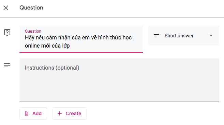The image size is (224, 125).
Task: Click the paperclip icon in Add
Action: (27, 113)
